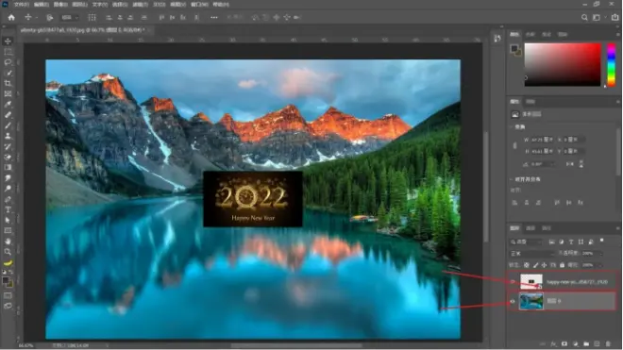The height and width of the screenshot is (350, 623).
Task: Toggle the lock all layer padlock icon
Action: (562, 264)
